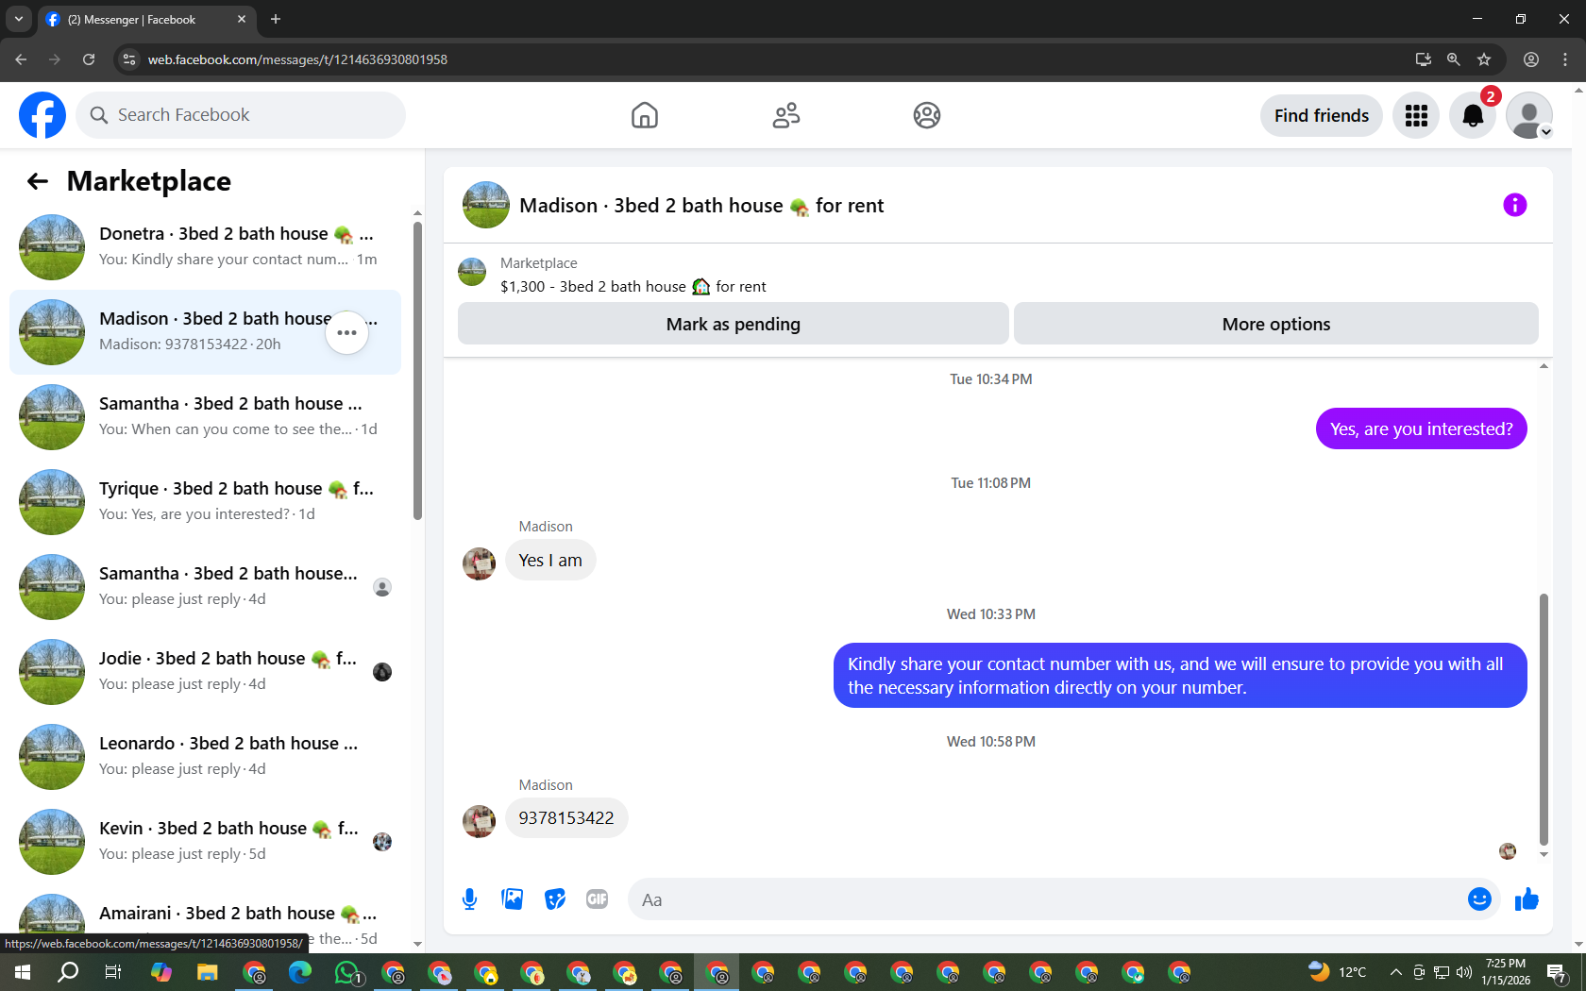The width and height of the screenshot is (1586, 991).
Task: Open Windows taskbar search
Action: pos(68,972)
